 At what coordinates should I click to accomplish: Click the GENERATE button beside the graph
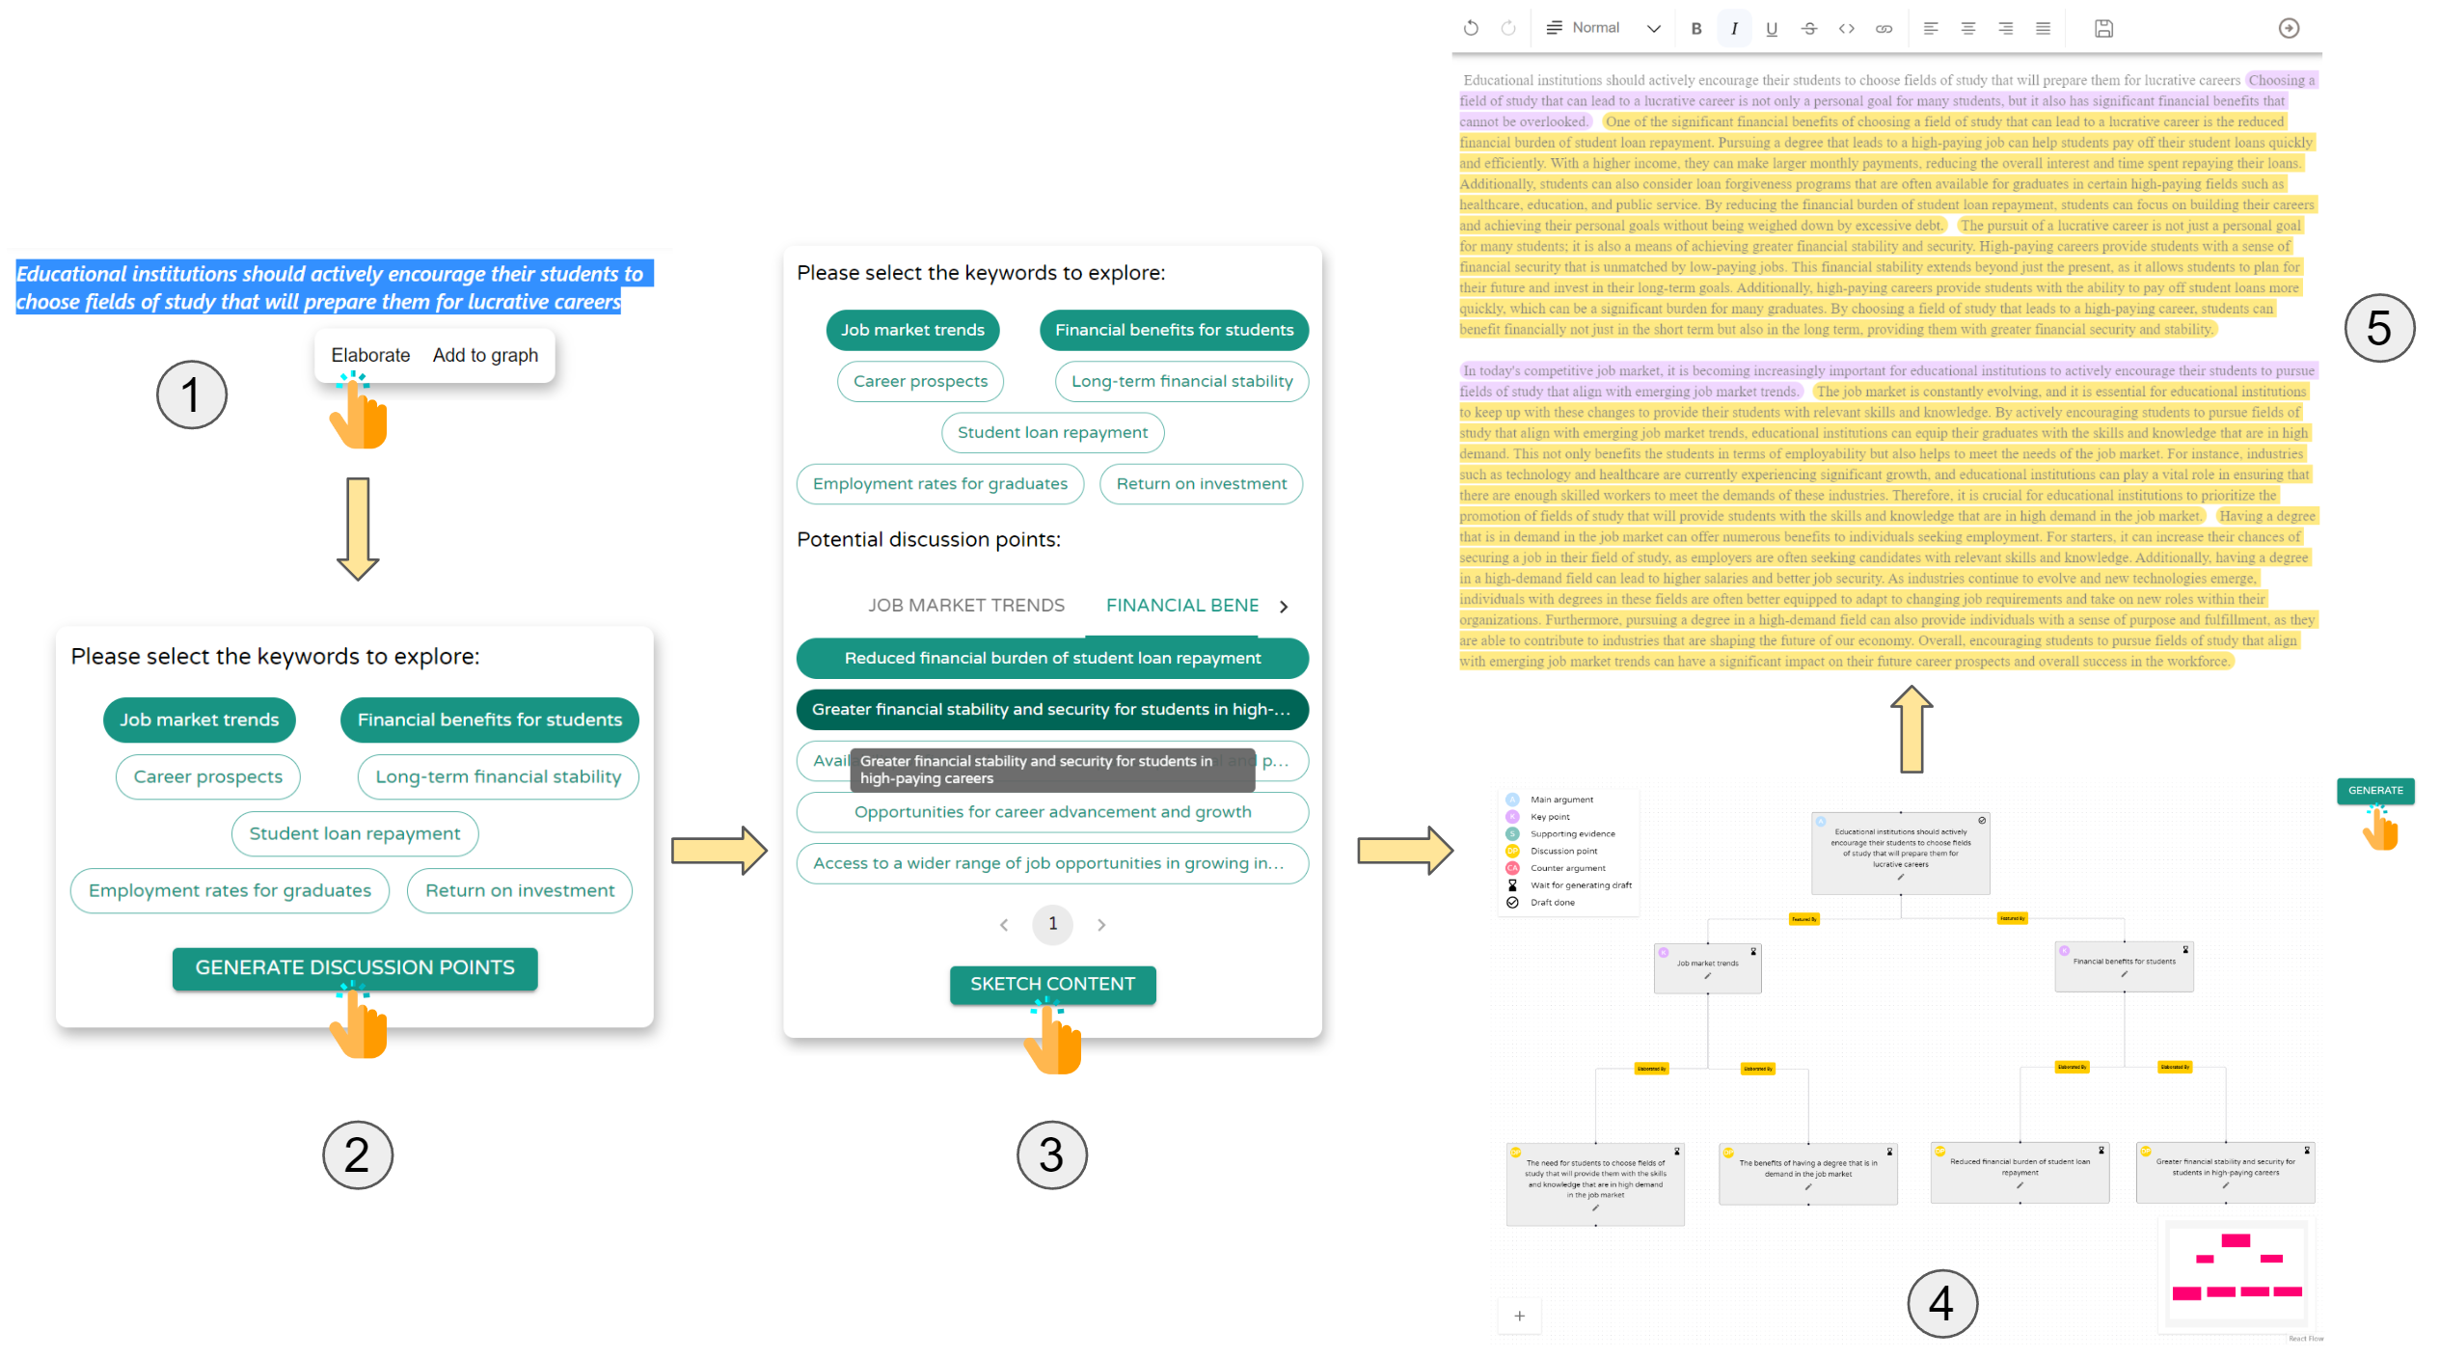point(2375,790)
